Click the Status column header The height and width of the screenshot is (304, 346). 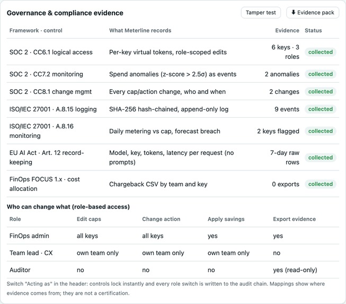313,30
